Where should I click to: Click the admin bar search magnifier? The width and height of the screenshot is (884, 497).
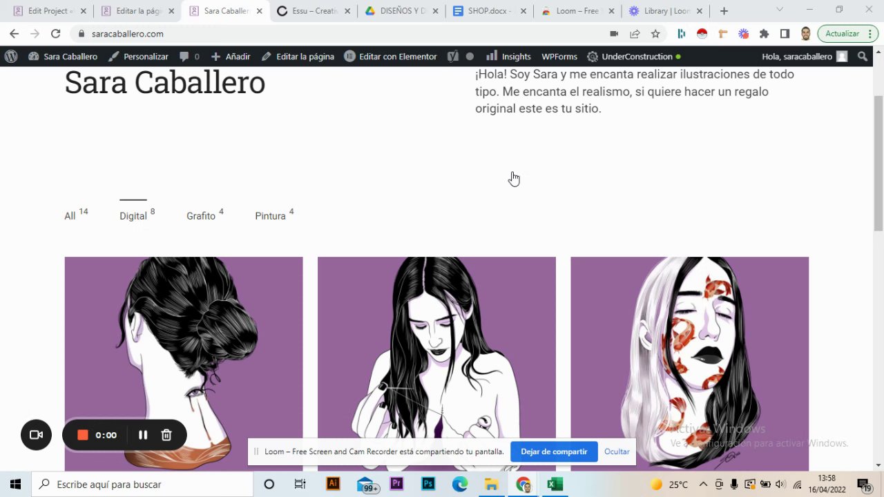click(863, 57)
